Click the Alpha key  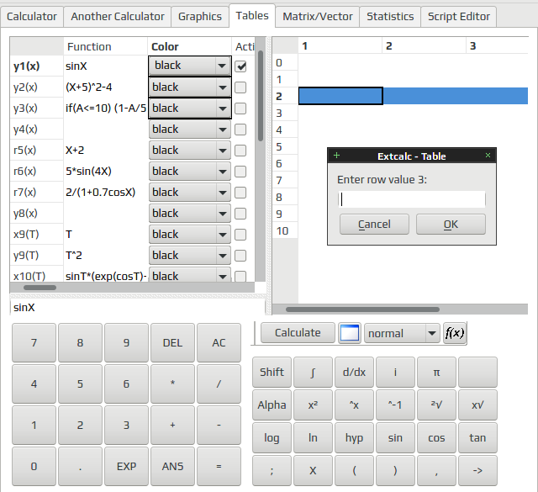[272, 405]
